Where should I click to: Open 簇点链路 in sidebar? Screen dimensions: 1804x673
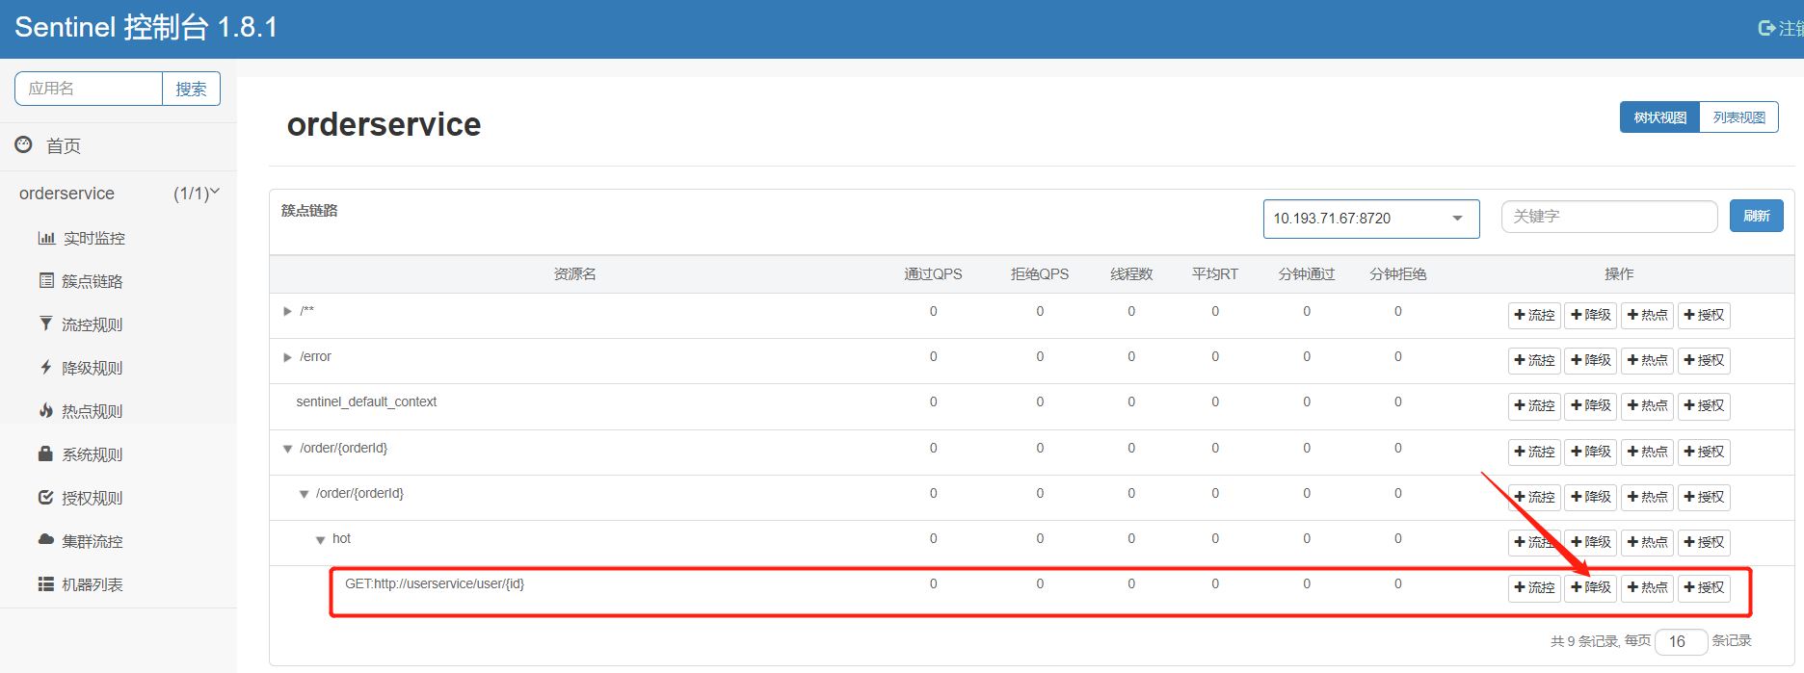(93, 281)
